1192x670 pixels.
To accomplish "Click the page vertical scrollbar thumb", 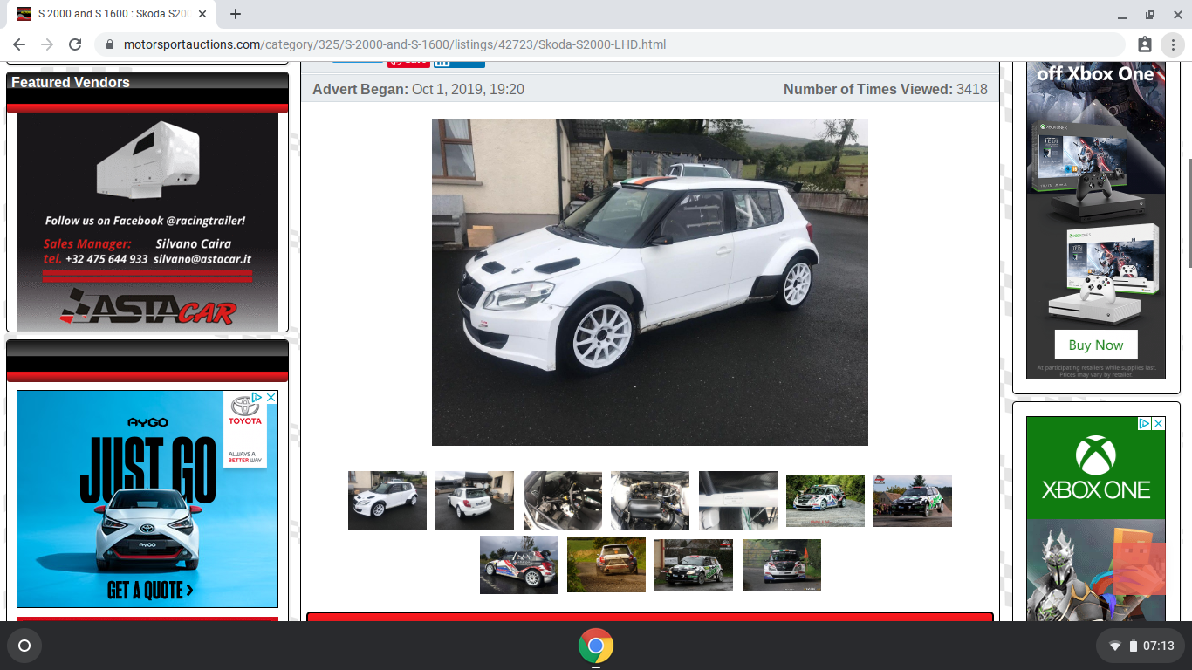I will click(x=1189, y=213).
